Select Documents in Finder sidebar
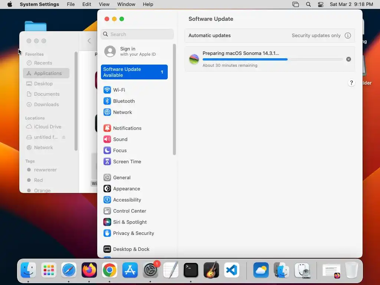 coord(46,94)
